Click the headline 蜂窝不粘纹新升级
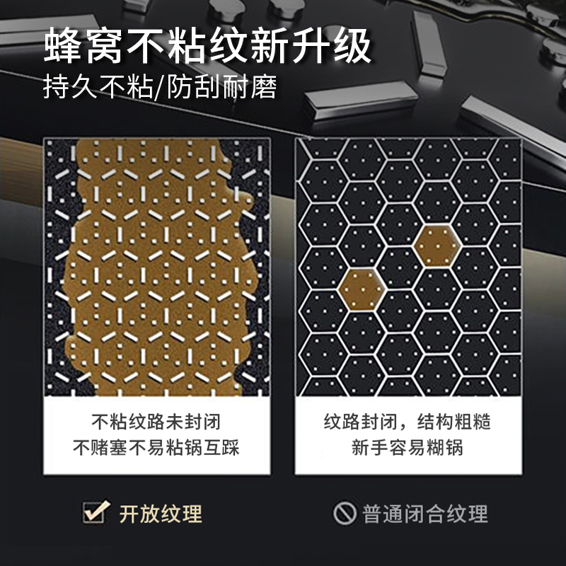566x566 pixels. 208,46
